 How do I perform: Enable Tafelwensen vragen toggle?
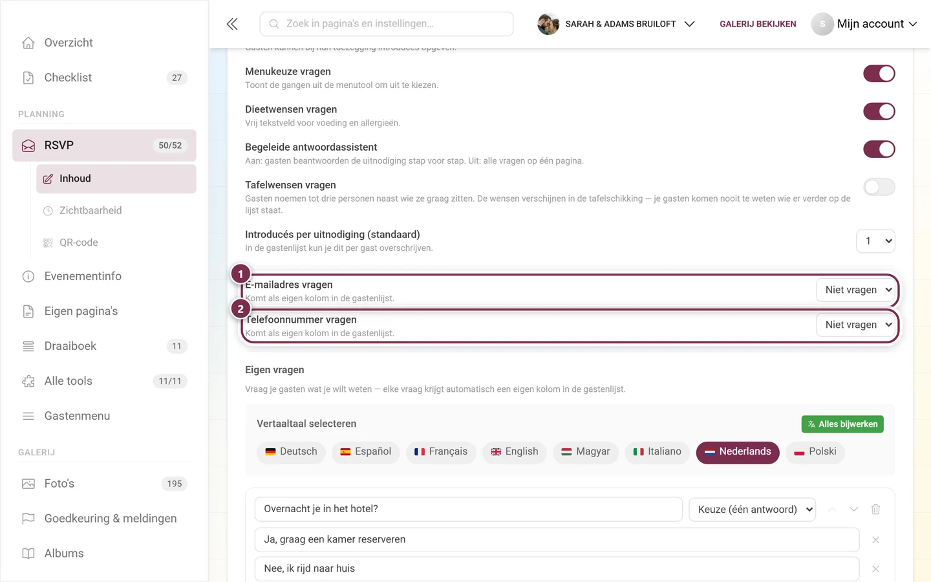879,187
